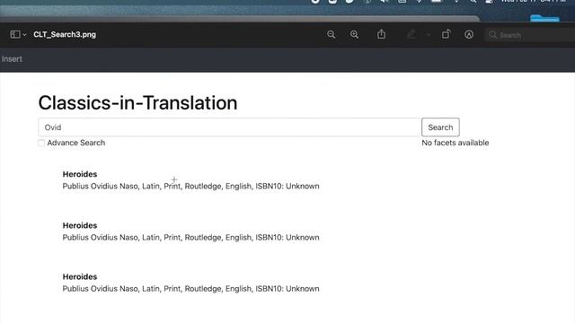Show the Markup toolbar pen-circle icon
The width and height of the screenshot is (575, 323).
point(469,34)
